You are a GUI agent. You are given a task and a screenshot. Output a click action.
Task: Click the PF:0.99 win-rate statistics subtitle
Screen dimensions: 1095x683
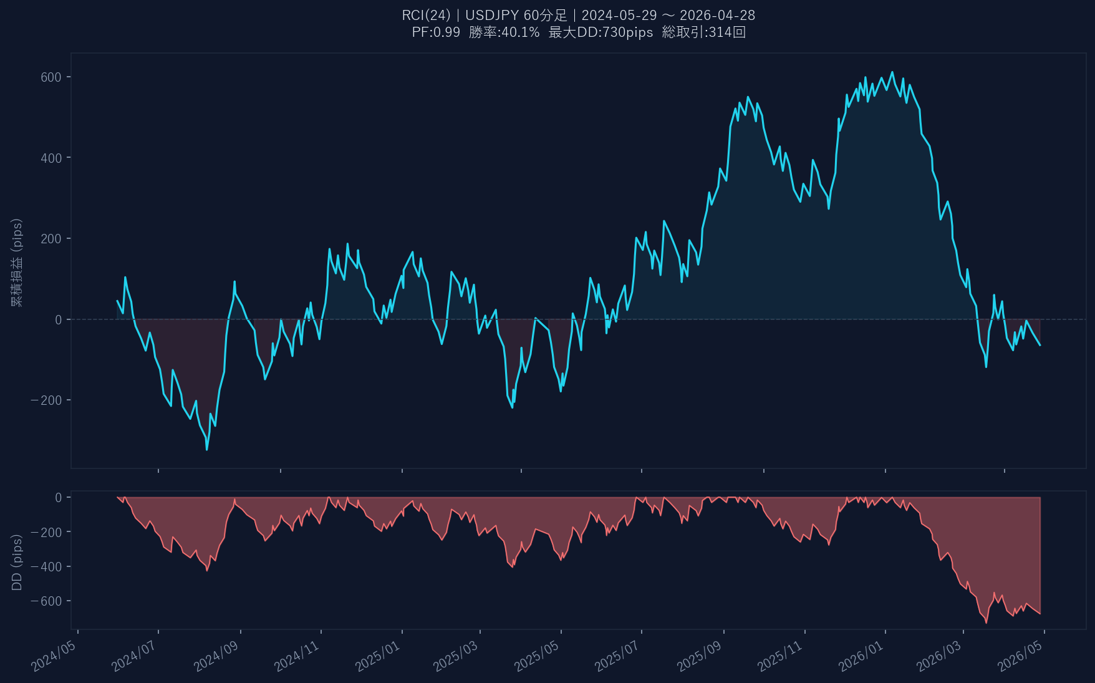click(578, 32)
